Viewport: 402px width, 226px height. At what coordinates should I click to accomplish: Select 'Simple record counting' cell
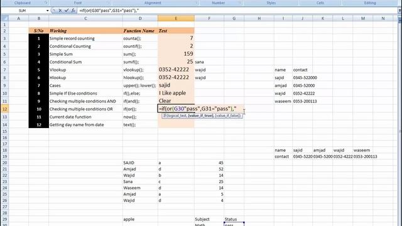pyautogui.click(x=85, y=38)
